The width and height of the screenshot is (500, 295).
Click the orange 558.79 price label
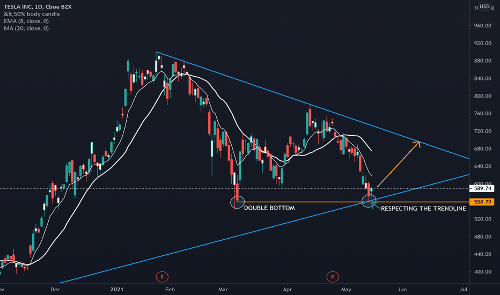pos(482,202)
